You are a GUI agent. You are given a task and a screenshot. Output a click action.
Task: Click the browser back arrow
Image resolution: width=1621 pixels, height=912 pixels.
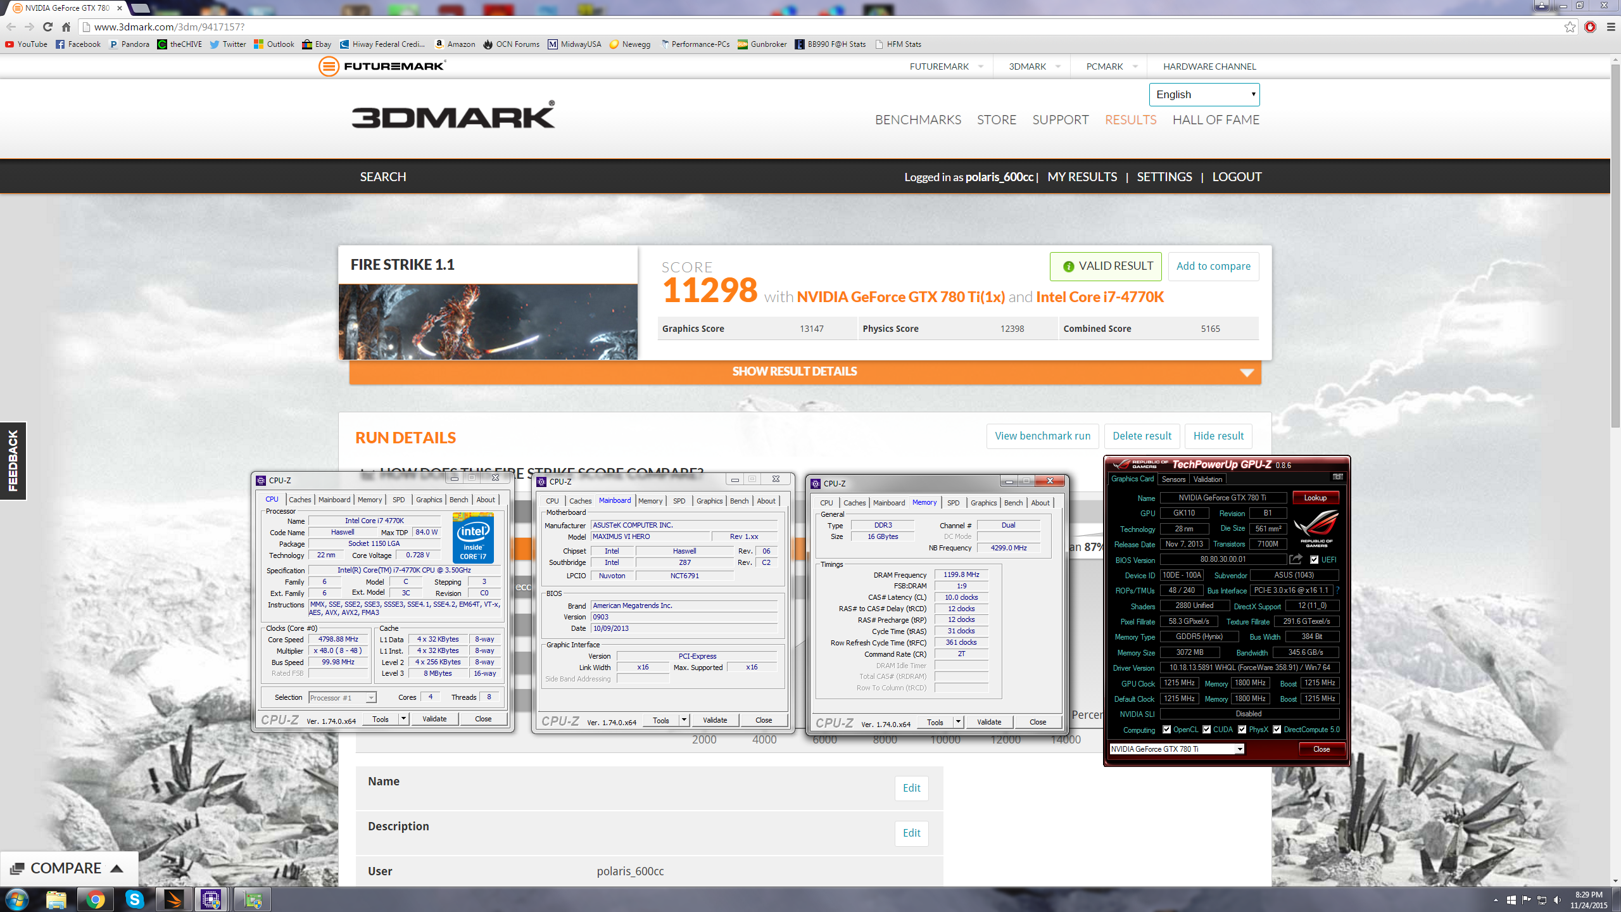point(11,27)
